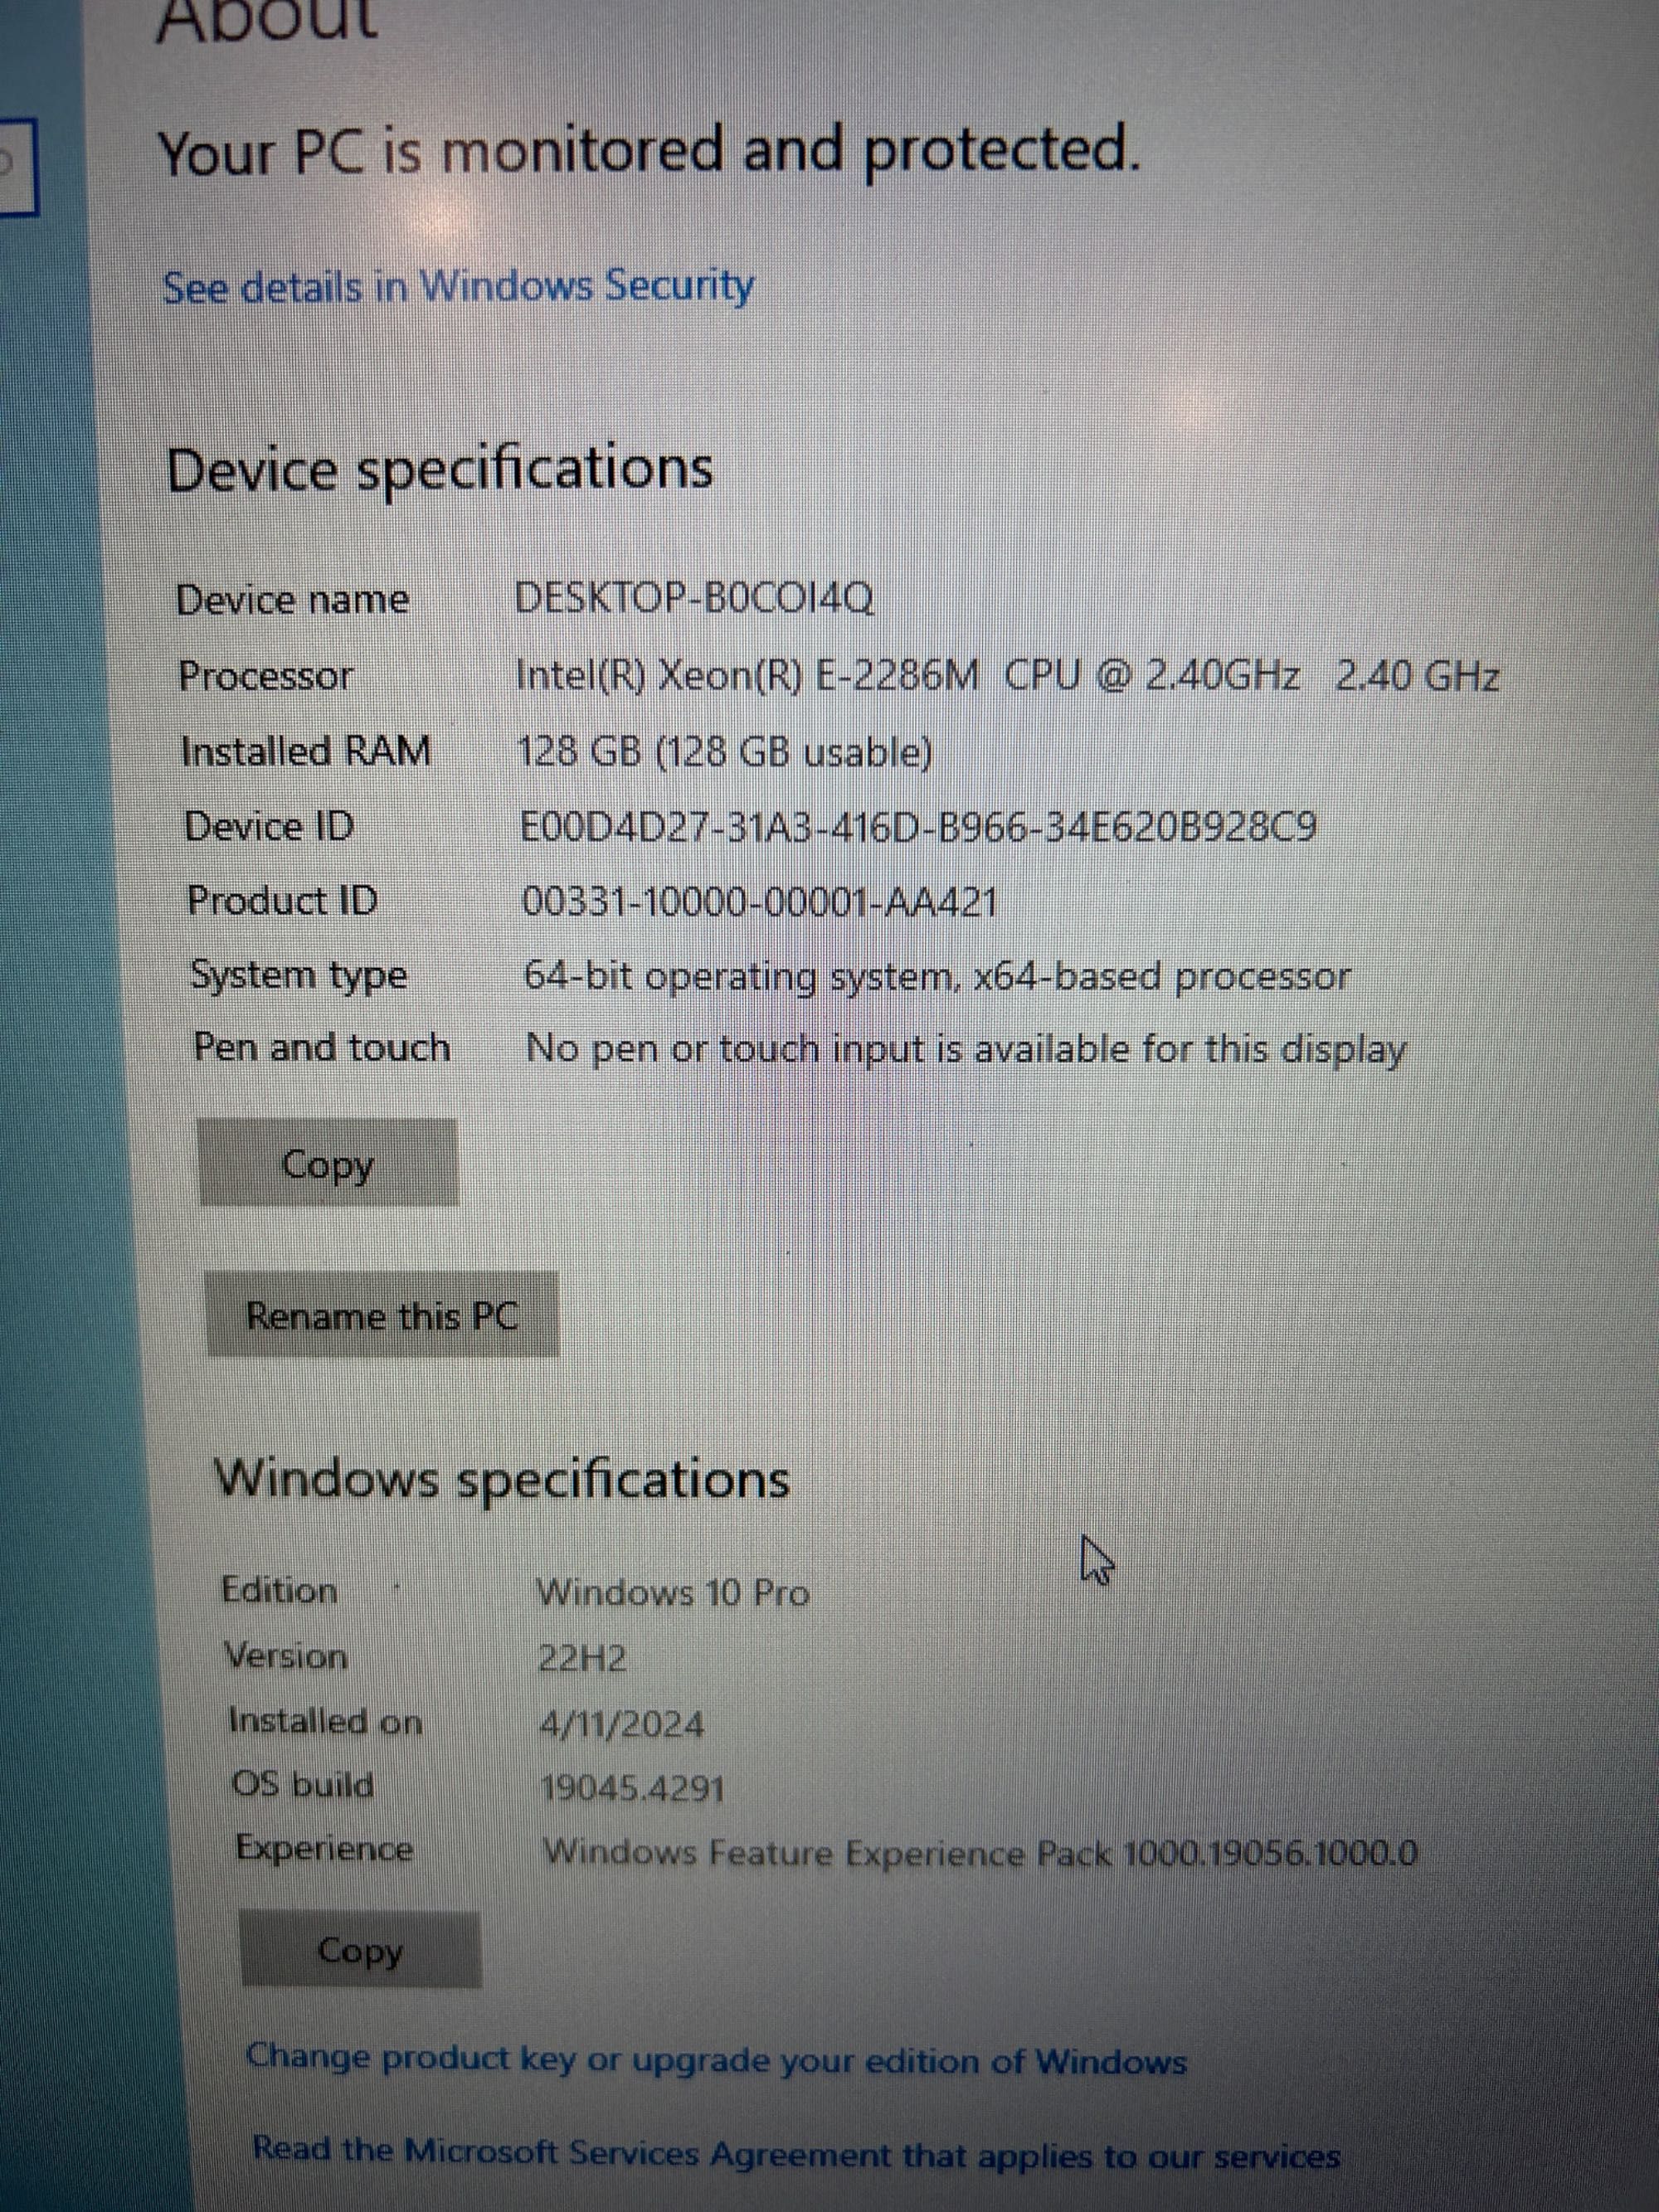The width and height of the screenshot is (1659, 2212).
Task: Click the Pen and touch label
Action: click(322, 1048)
